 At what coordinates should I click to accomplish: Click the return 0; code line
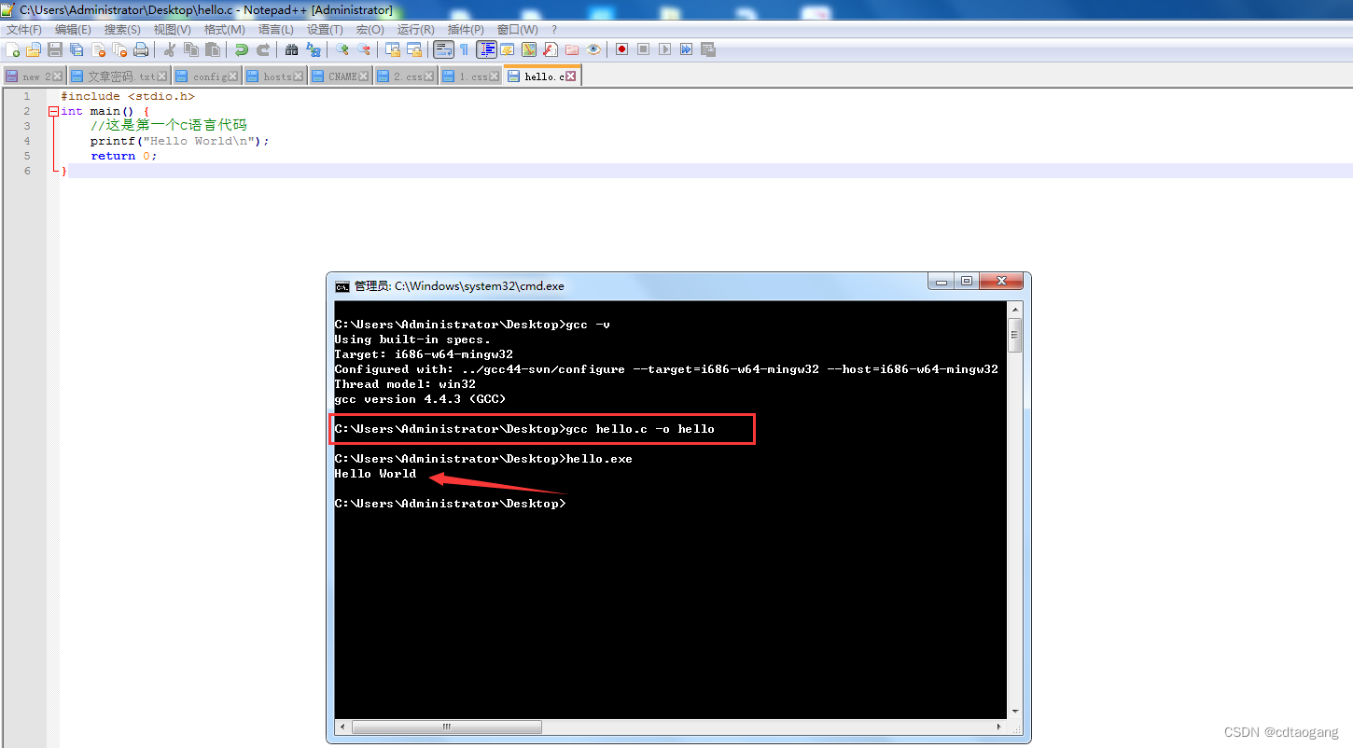click(x=123, y=156)
